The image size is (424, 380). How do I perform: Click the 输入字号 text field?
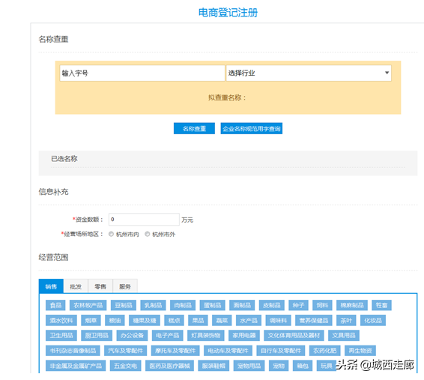pyautogui.click(x=142, y=73)
